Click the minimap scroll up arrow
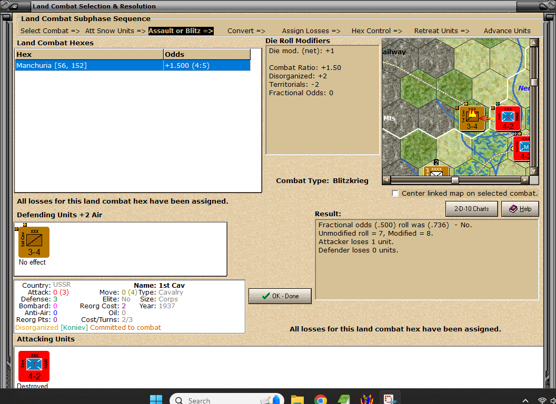This screenshot has height=404, width=556. pyautogui.click(x=534, y=43)
